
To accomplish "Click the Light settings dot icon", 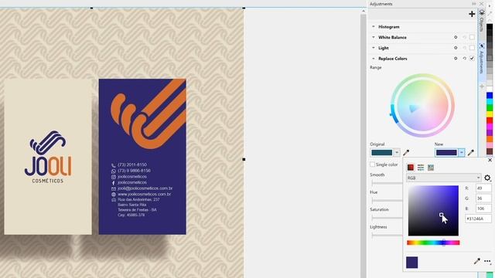I will [456, 48].
